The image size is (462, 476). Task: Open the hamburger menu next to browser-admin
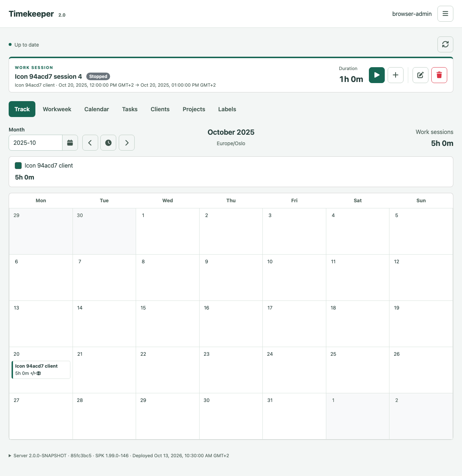(445, 14)
